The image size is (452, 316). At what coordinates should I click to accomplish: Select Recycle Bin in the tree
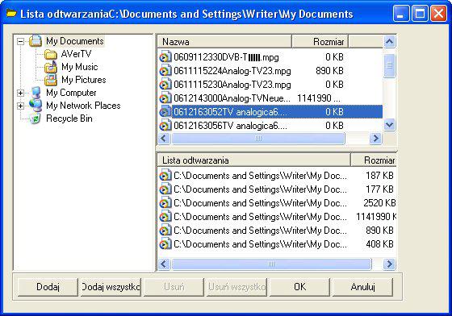69,118
